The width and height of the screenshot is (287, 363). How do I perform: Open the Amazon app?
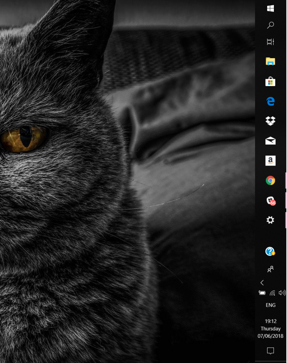click(270, 161)
